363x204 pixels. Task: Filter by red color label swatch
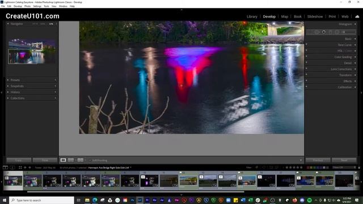(308, 168)
